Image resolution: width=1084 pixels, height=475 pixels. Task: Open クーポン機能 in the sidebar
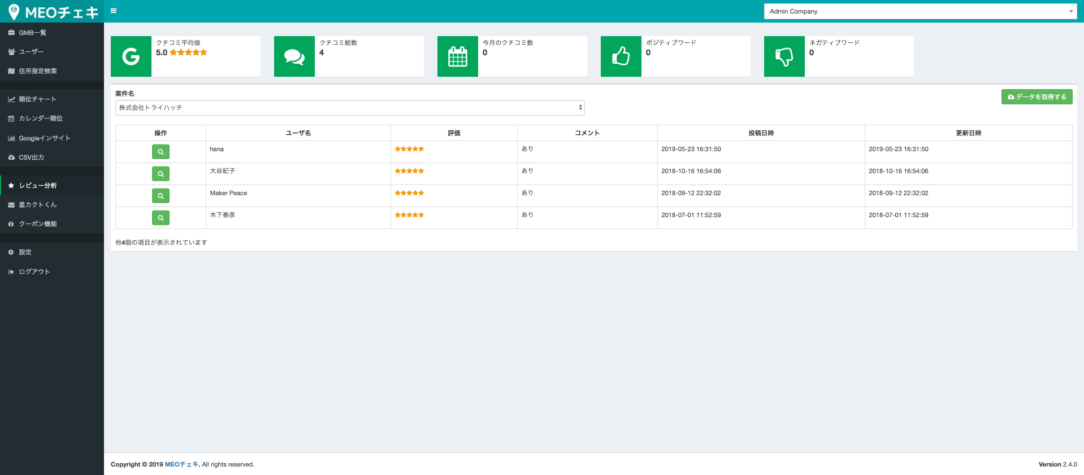coord(52,224)
